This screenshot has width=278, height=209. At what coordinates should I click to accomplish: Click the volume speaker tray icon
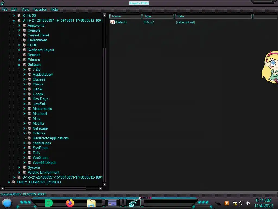pyautogui.click(x=248, y=203)
